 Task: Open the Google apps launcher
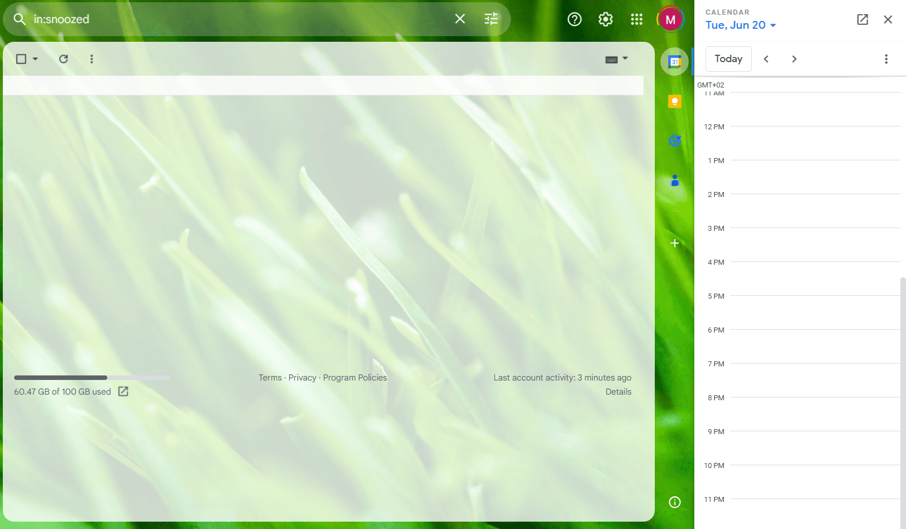coord(636,19)
